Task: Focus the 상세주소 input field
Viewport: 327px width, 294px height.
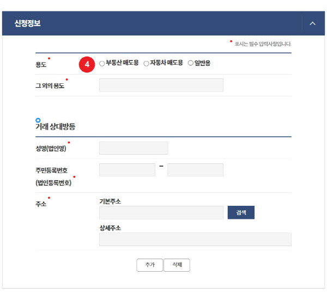Action: pos(196,239)
